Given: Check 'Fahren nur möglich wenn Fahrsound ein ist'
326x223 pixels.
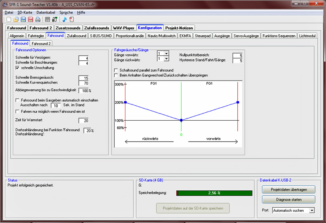Looking at the screenshot, I should [x=17, y=111].
